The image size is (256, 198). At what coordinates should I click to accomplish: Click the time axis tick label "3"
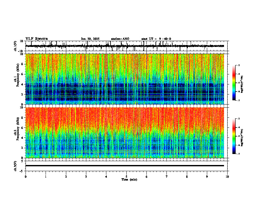pyautogui.click(x=86, y=177)
